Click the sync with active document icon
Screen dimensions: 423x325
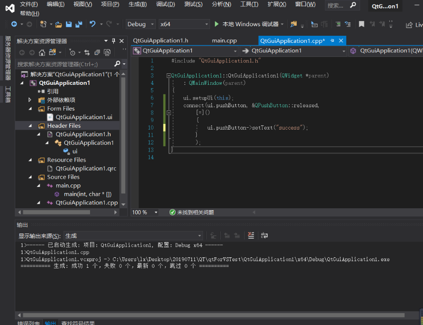click(87, 52)
